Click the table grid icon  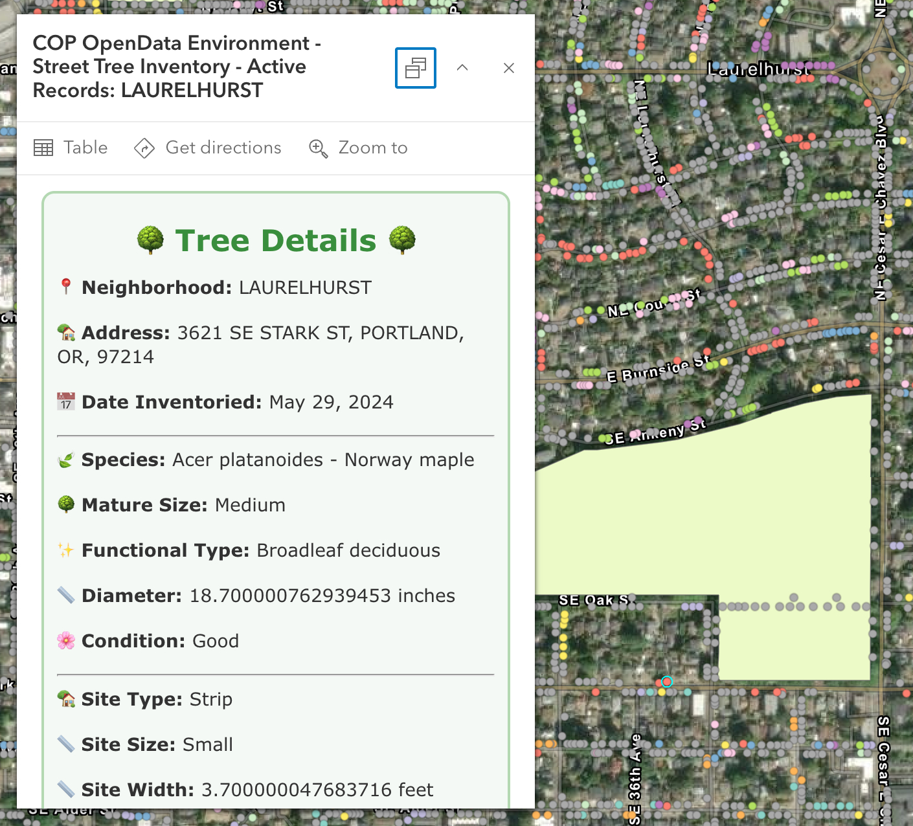tap(43, 148)
